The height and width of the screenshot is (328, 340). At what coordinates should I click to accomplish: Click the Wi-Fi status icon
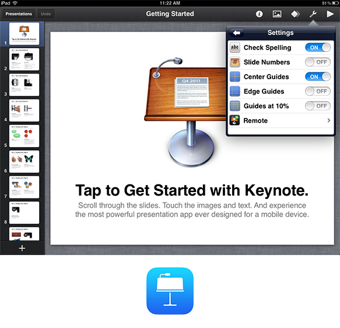click(x=15, y=3)
